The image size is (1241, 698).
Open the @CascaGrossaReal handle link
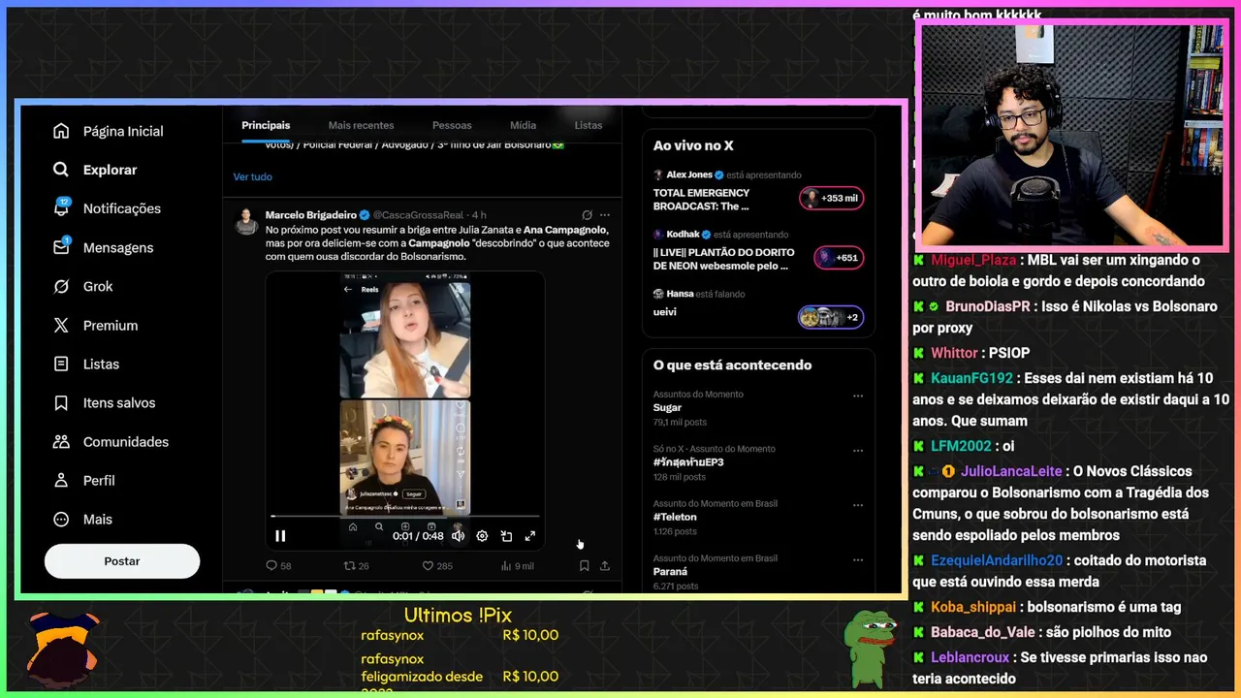pyautogui.click(x=418, y=214)
